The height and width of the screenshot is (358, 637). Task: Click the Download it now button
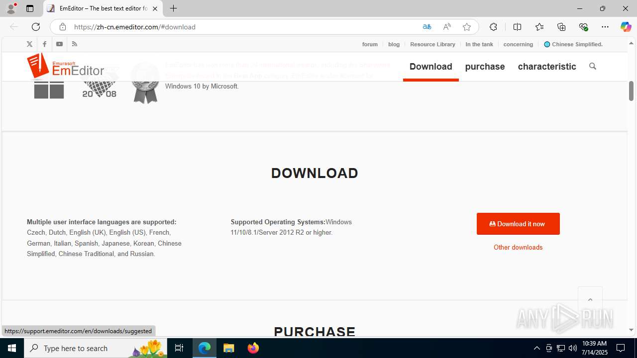(518, 224)
